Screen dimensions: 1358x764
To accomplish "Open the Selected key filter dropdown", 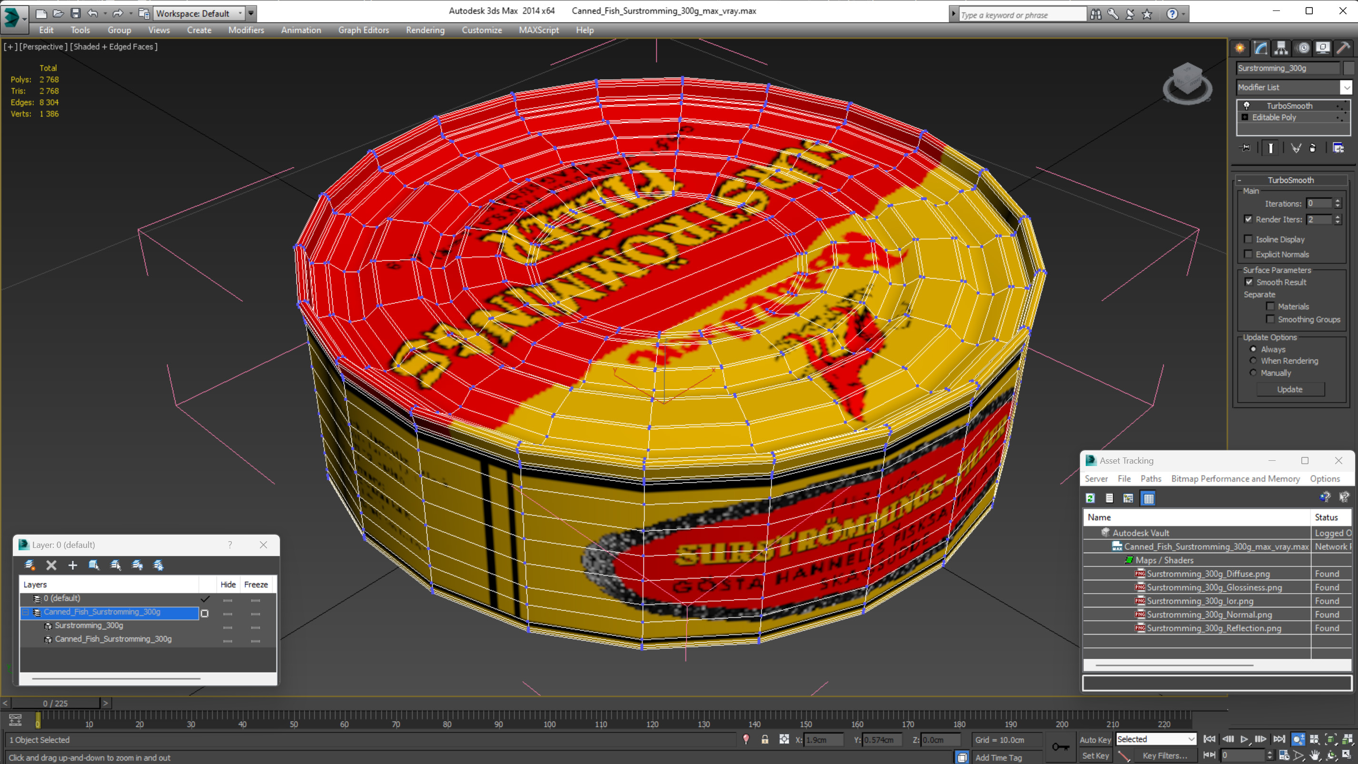I will [x=1156, y=739].
